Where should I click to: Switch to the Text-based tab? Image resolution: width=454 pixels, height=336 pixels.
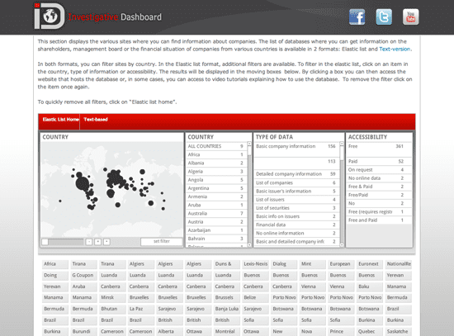point(96,120)
